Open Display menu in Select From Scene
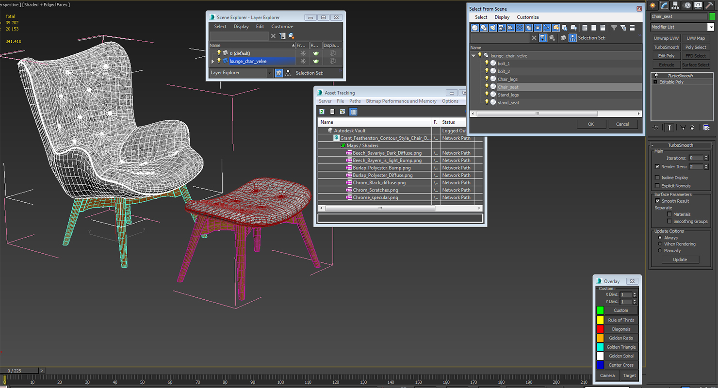 pos(502,17)
